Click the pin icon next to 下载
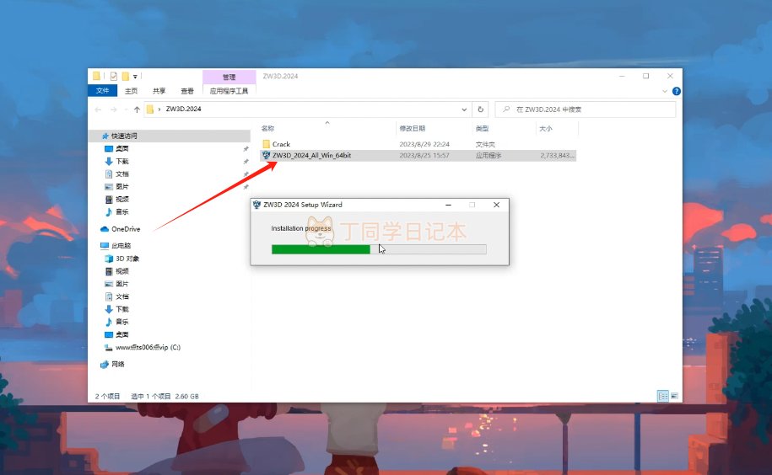 pyautogui.click(x=246, y=162)
